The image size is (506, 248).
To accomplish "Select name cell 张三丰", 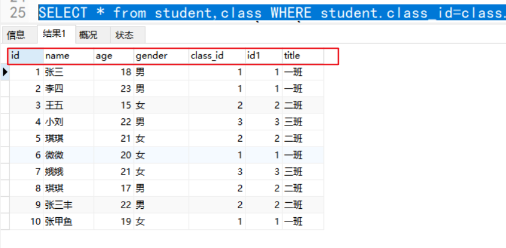I will click(x=68, y=205).
